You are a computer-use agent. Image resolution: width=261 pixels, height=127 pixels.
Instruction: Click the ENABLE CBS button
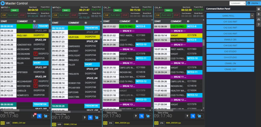(x=230, y=39)
